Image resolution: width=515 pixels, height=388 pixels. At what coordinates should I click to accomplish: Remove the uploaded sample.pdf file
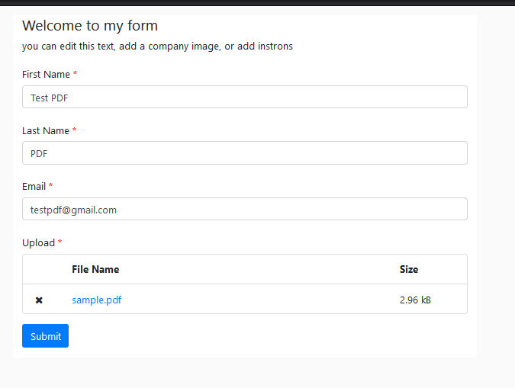(x=39, y=300)
